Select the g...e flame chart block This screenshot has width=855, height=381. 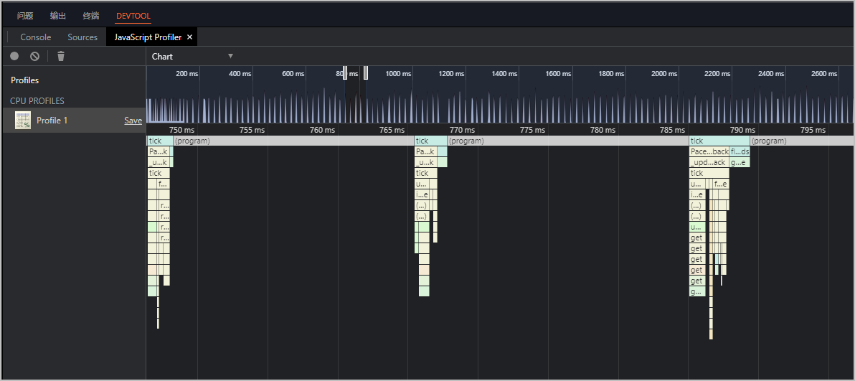740,163
